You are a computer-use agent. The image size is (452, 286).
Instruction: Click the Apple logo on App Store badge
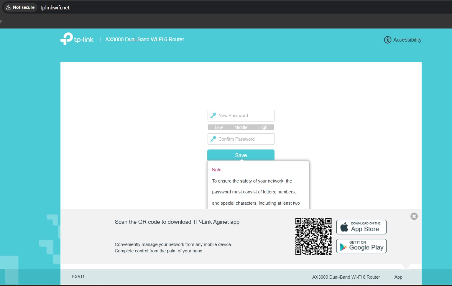pos(344,227)
